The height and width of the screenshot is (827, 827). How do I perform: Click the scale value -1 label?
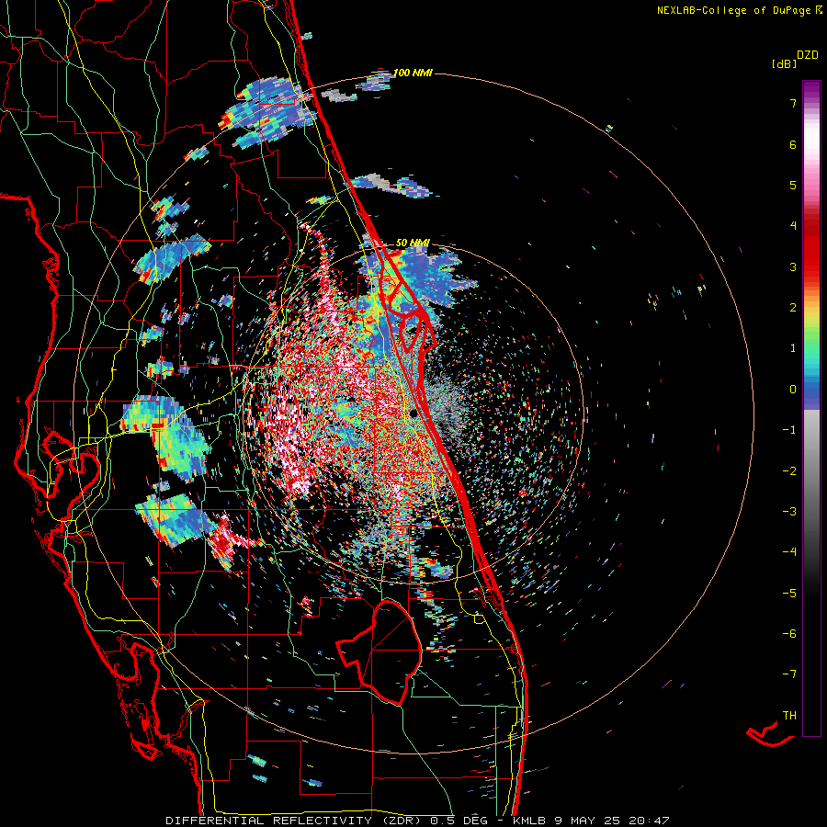[789, 430]
